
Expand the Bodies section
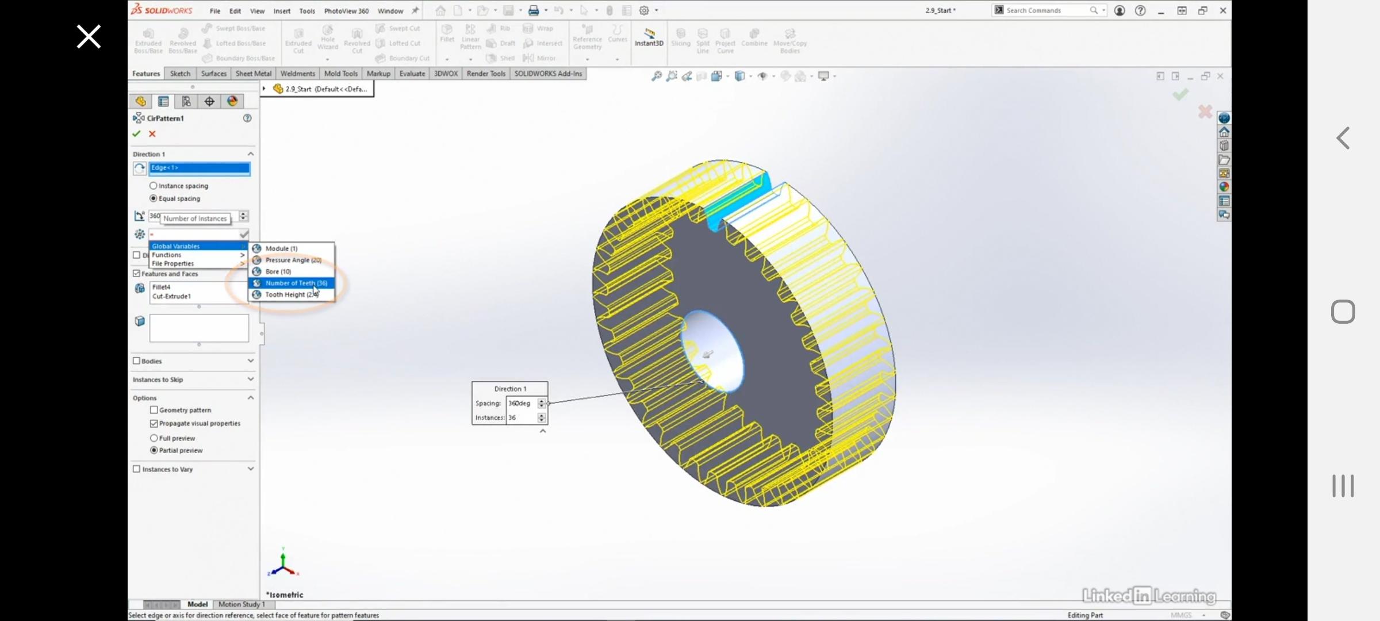tap(251, 361)
